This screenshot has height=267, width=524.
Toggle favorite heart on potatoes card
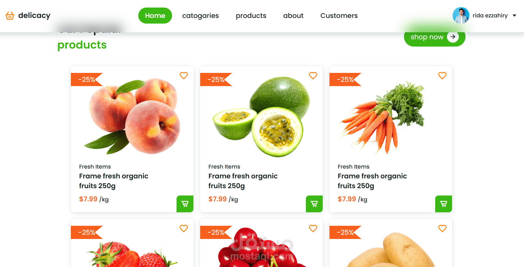pos(442,228)
